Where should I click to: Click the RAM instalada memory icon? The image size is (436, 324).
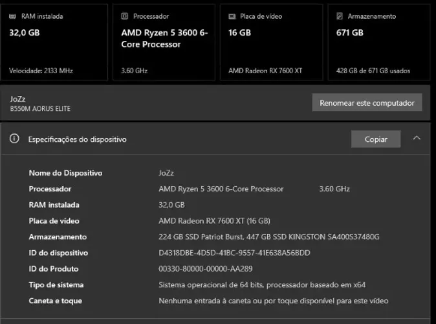[12, 16]
